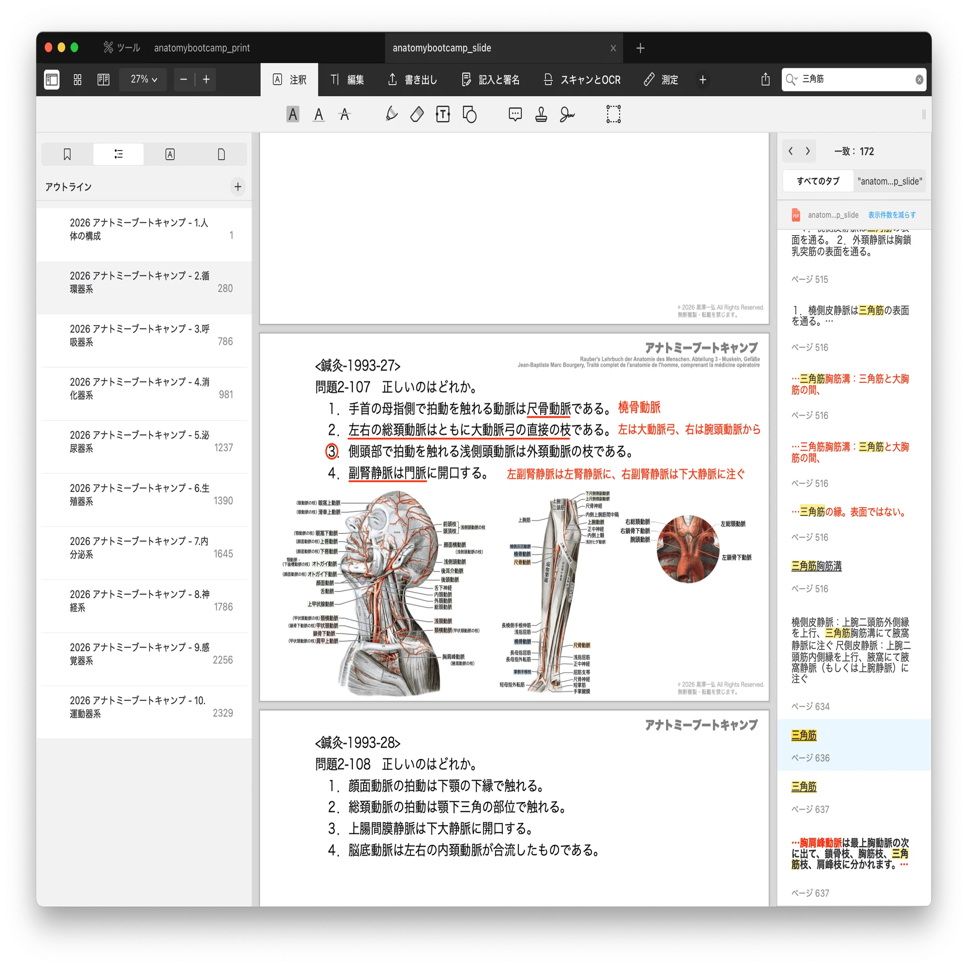Go to next search match
Viewport: 968px width, 968px height.
(808, 151)
